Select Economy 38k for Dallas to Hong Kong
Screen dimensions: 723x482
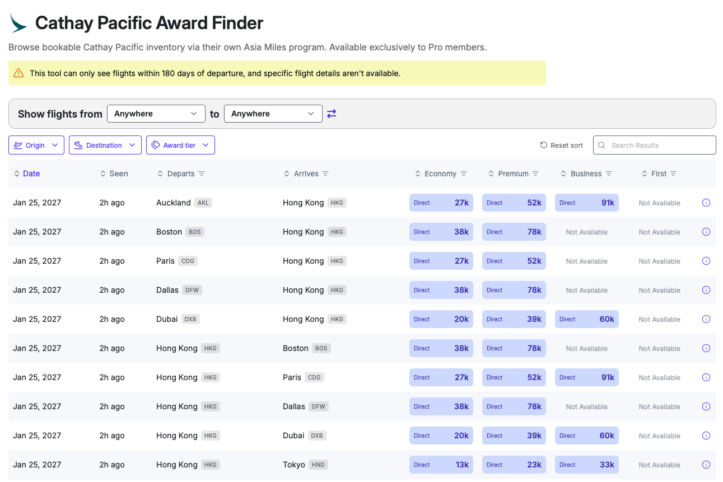click(441, 290)
